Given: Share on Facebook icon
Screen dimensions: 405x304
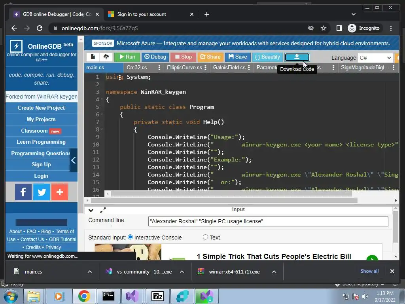Looking at the screenshot, I should point(23,192).
